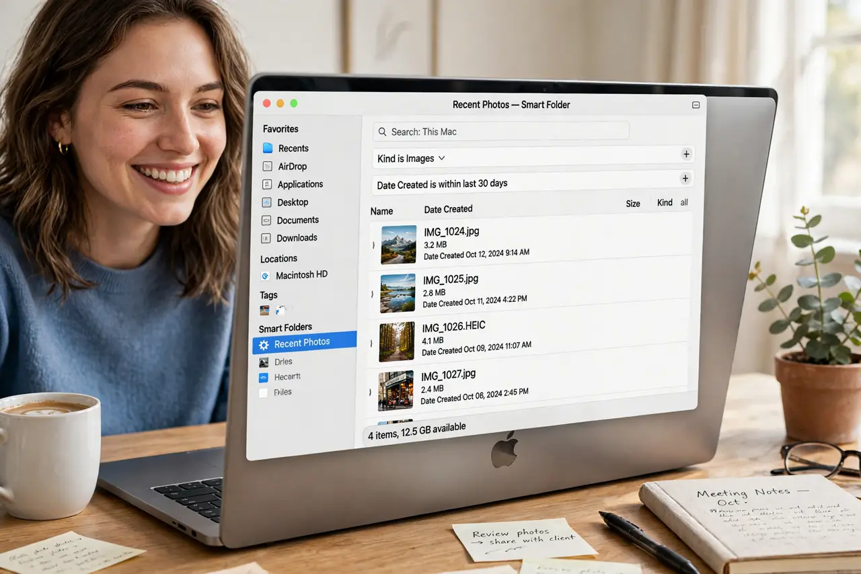Click the gear icon beside Recent Photos

pos(264,345)
